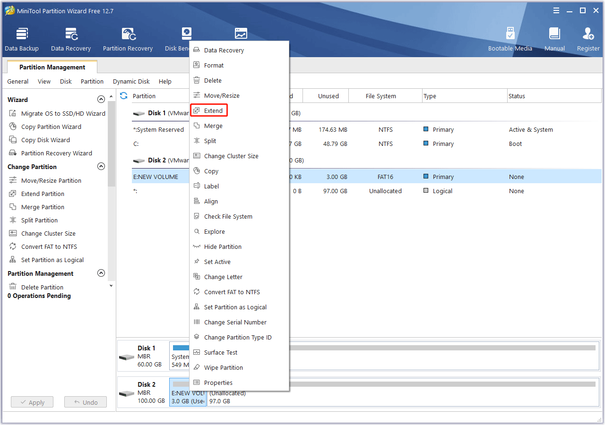Click Split Partition in sidebar
The width and height of the screenshot is (605, 425).
(39, 220)
